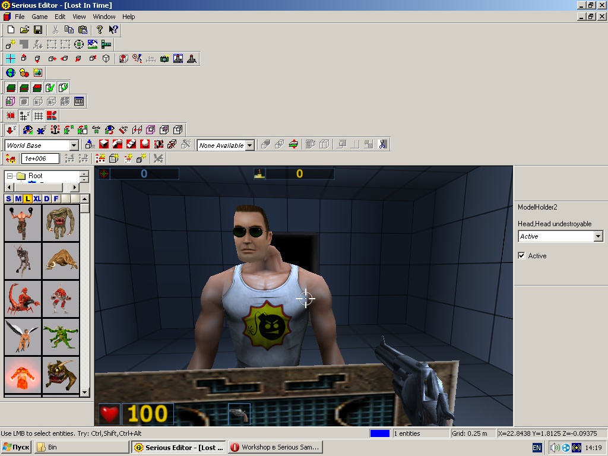
Task: Click the anchor tool icon
Action: pyautogui.click(x=55, y=129)
